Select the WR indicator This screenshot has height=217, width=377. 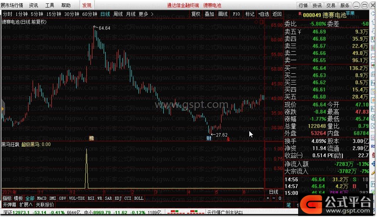(x=100, y=198)
